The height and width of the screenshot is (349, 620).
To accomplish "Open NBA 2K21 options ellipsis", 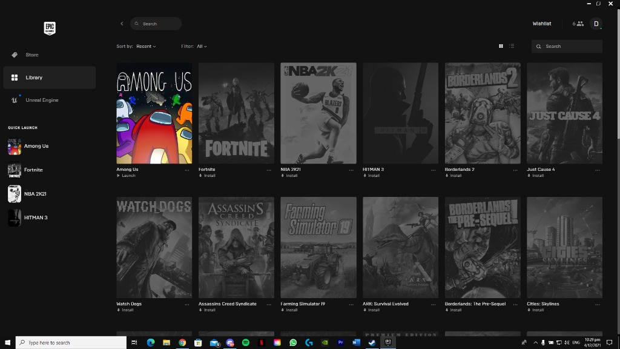I will 351,170.
